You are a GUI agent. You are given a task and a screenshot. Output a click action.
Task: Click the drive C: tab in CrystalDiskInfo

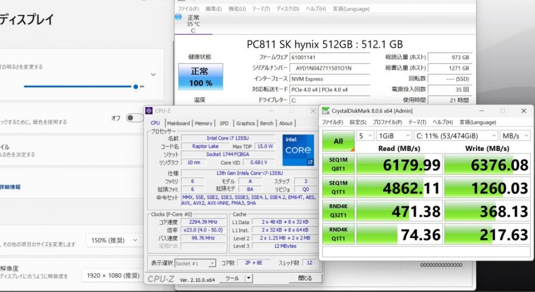click(x=193, y=24)
